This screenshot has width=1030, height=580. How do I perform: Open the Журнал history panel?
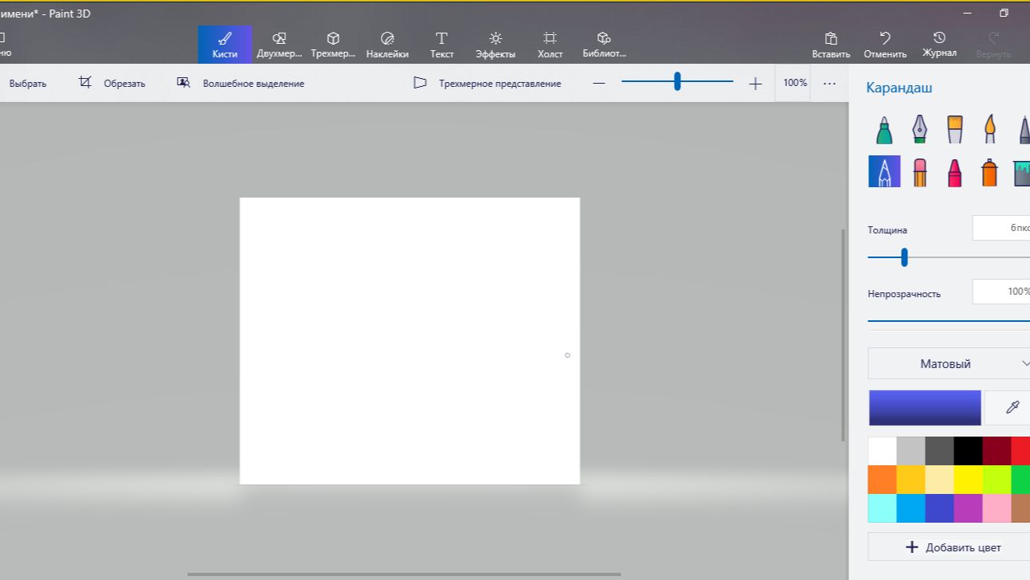click(939, 45)
